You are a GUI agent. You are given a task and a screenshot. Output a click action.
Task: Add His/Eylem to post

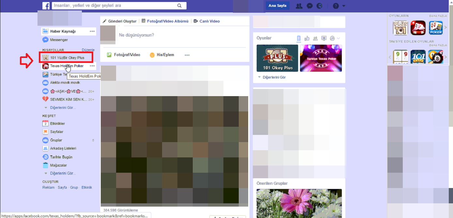pyautogui.click(x=162, y=55)
